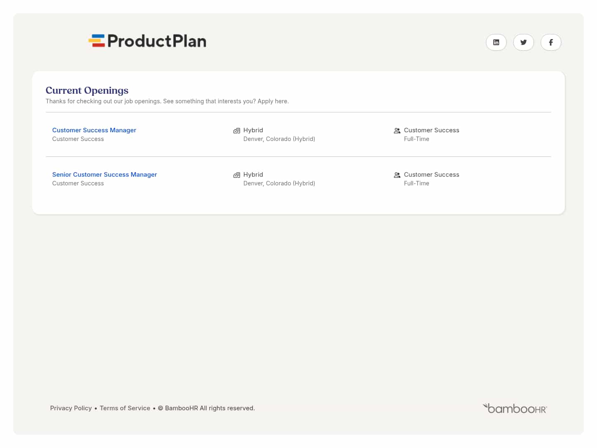
Task: Open the Senior Customer Success Manager posting
Action: click(104, 175)
